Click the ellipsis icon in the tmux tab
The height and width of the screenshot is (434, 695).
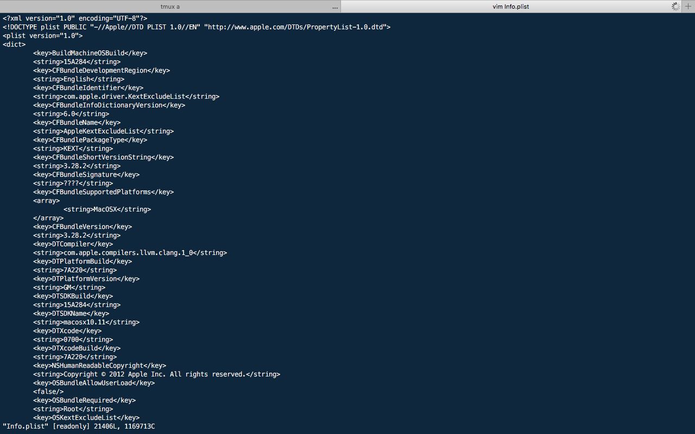[x=335, y=8]
